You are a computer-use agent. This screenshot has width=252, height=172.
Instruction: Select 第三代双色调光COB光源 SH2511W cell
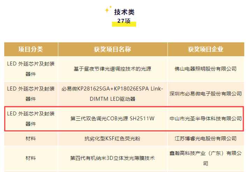[113, 119]
